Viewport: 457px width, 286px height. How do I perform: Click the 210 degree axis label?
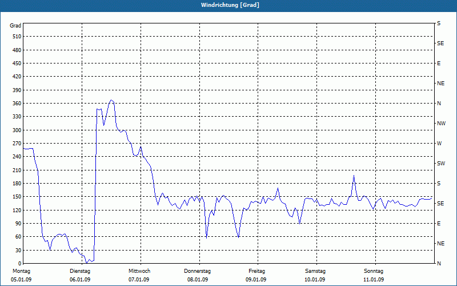[x=17, y=170]
